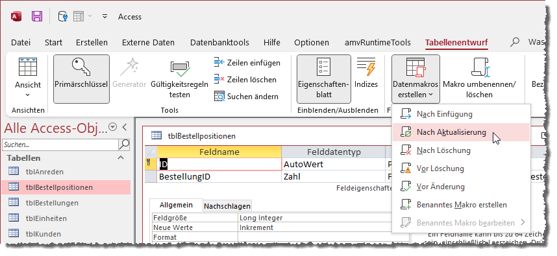Click the ID field name cell
Image resolution: width=557 pixels, height=256 pixels.
[219, 164]
